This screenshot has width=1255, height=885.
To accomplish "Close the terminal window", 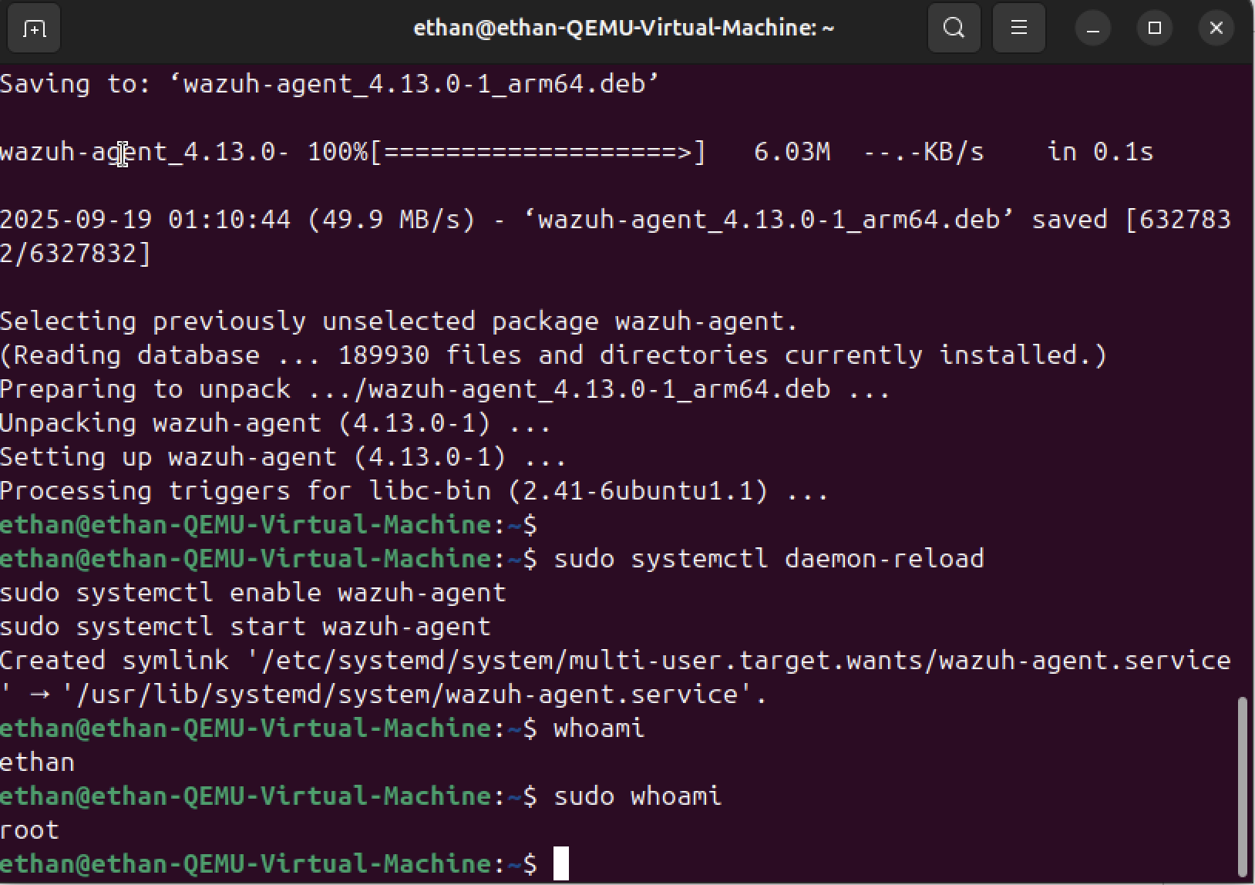I will 1216,29.
